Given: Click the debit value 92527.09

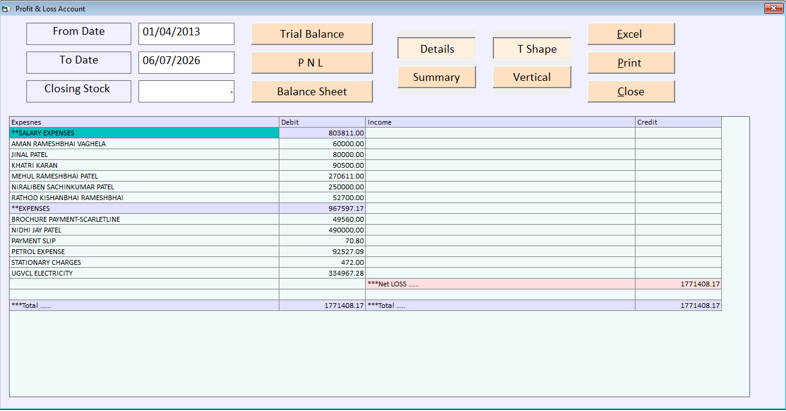Looking at the screenshot, I should pyautogui.click(x=323, y=252).
